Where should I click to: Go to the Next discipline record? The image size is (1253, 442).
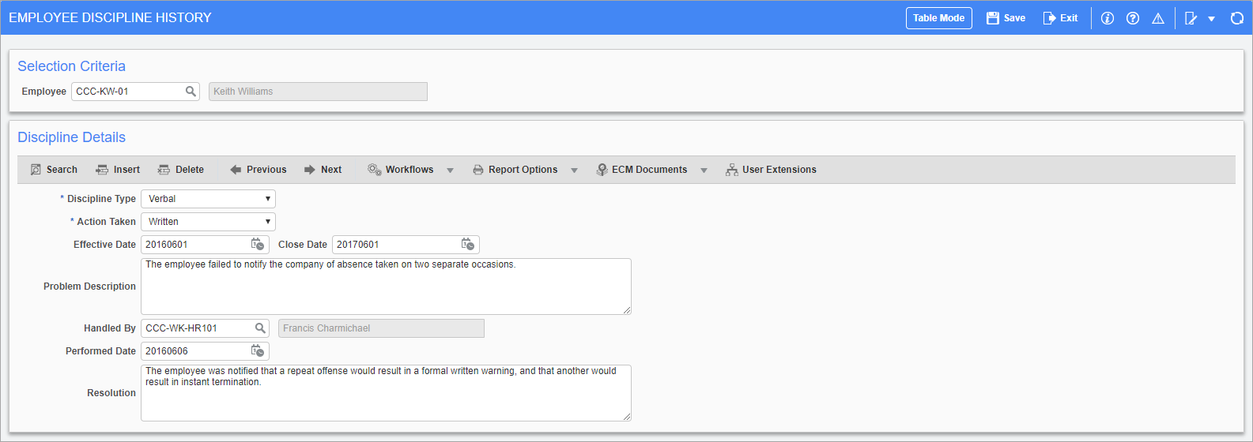point(323,170)
